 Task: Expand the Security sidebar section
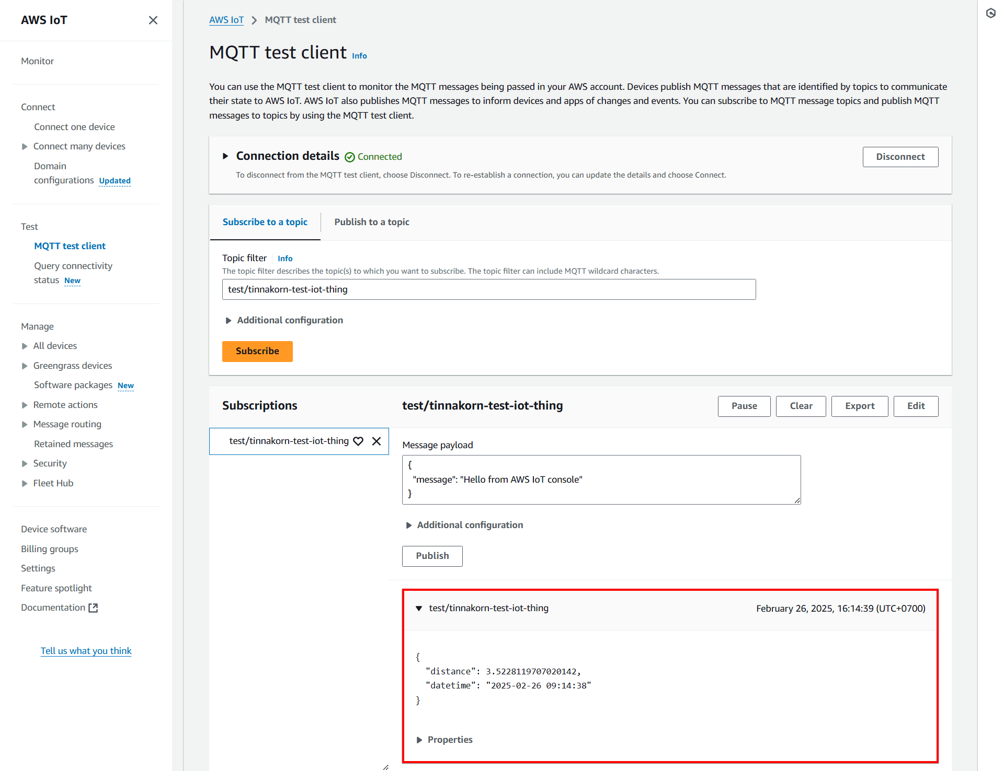(x=25, y=464)
